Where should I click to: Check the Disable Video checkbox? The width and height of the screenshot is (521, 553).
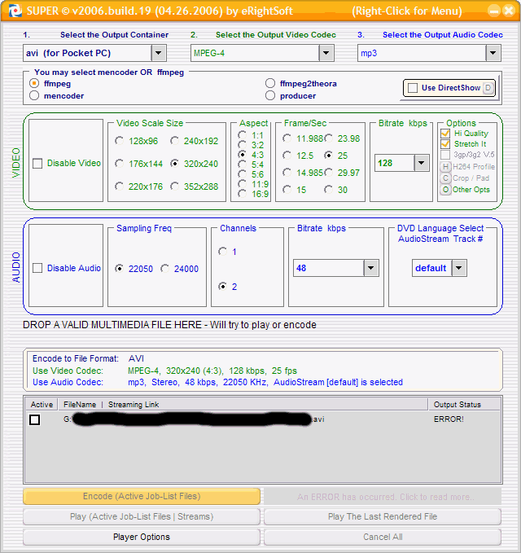[37, 163]
